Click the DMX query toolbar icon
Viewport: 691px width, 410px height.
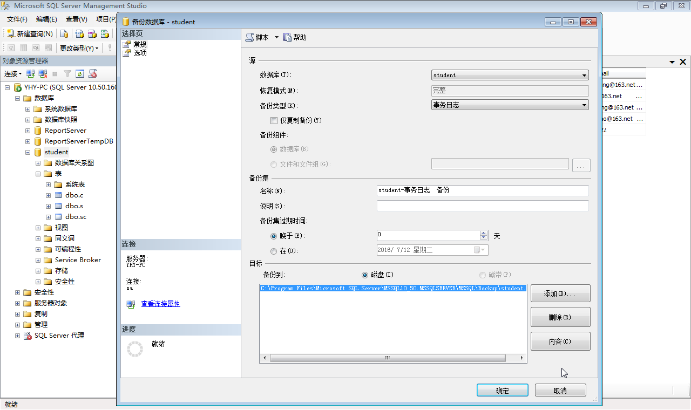(x=92, y=33)
